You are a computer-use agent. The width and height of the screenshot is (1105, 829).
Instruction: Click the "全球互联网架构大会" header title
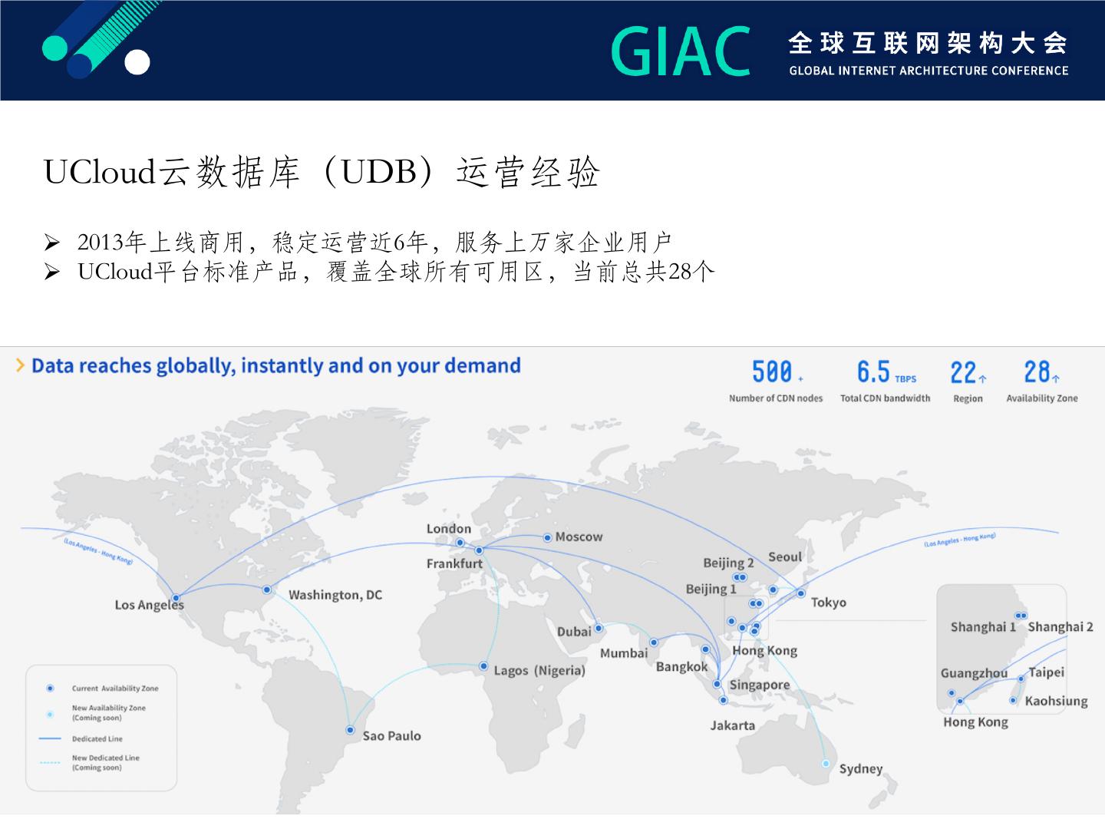[x=928, y=43]
